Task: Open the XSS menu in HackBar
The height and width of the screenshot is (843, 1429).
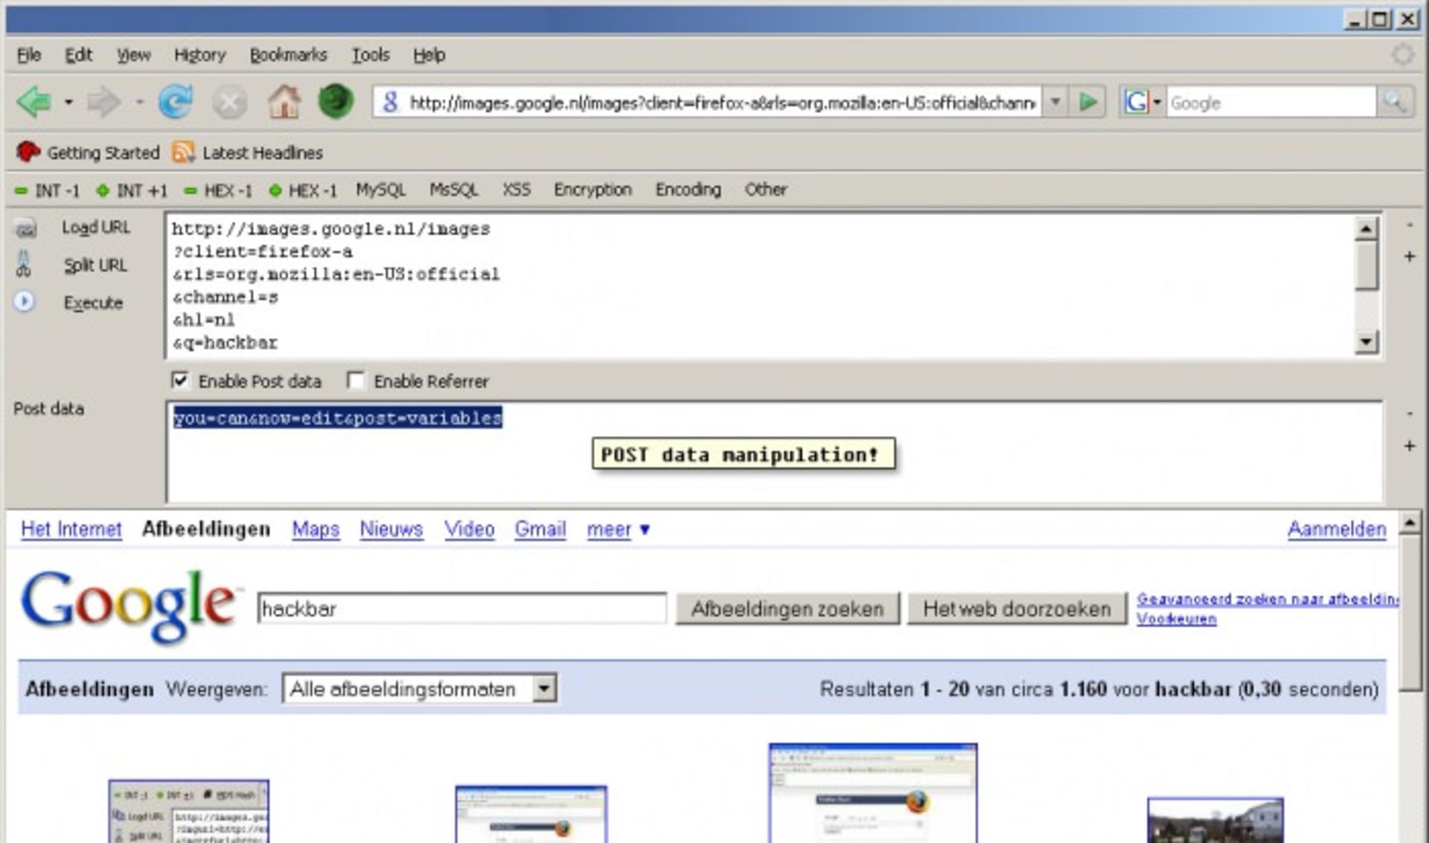Action: [x=517, y=190]
